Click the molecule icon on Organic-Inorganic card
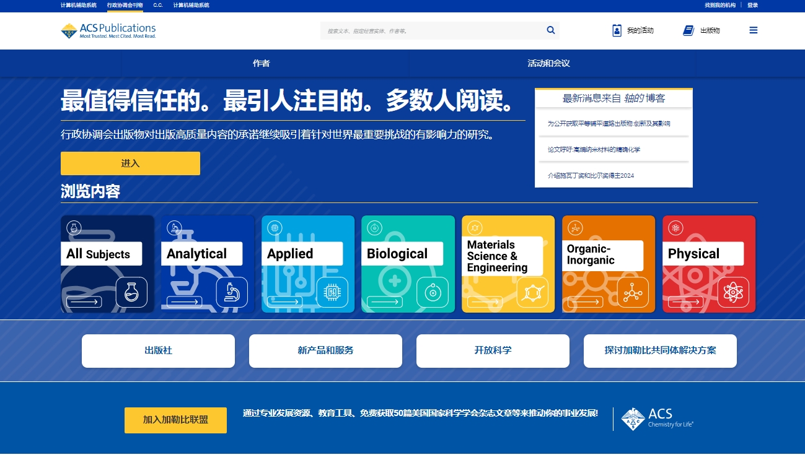The image size is (805, 460). click(633, 292)
